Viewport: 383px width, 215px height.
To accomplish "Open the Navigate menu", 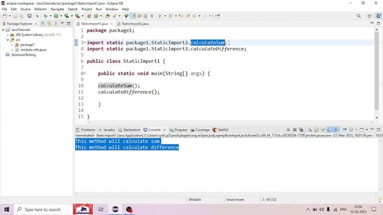I will coord(57,9).
